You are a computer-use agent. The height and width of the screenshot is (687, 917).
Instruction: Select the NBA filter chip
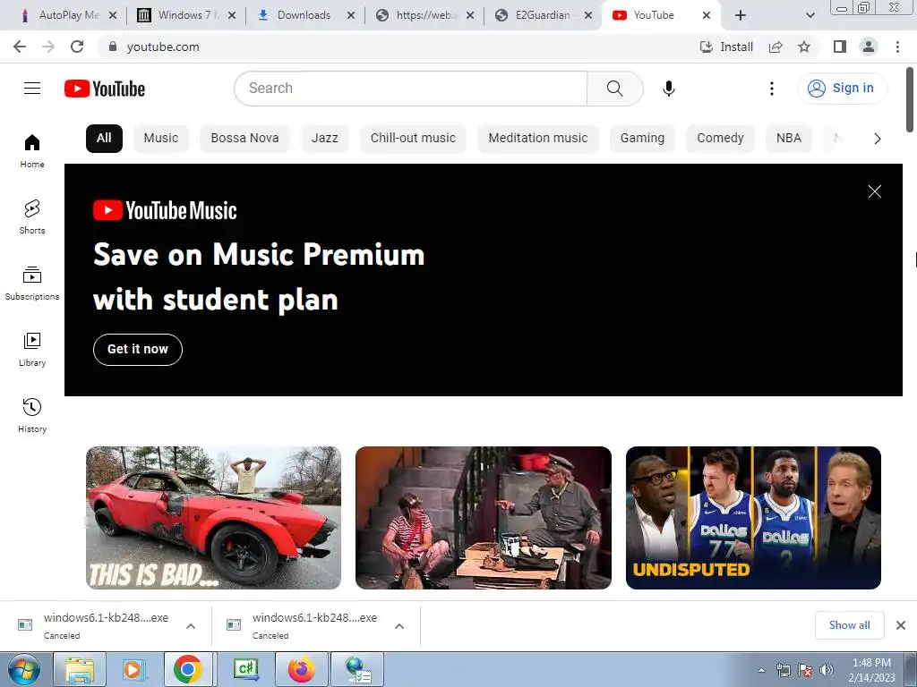tap(788, 139)
